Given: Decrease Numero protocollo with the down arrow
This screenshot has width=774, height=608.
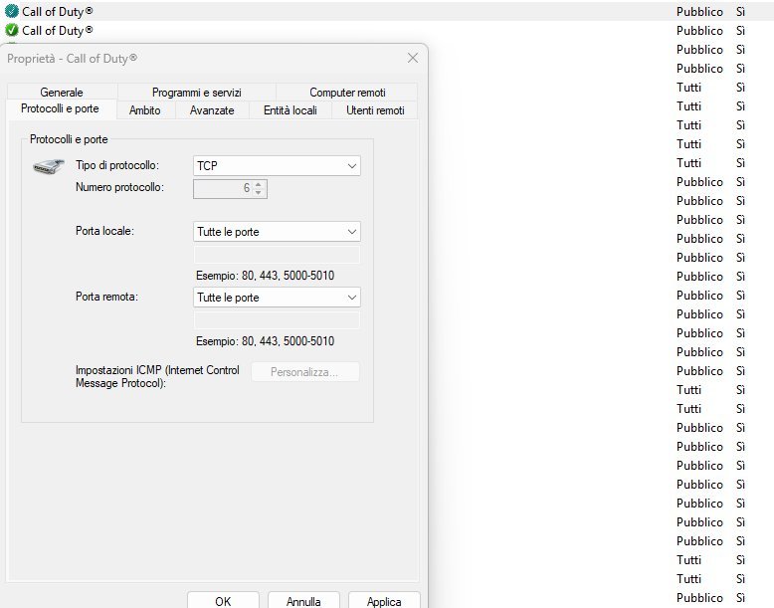Looking at the screenshot, I should tap(259, 193).
